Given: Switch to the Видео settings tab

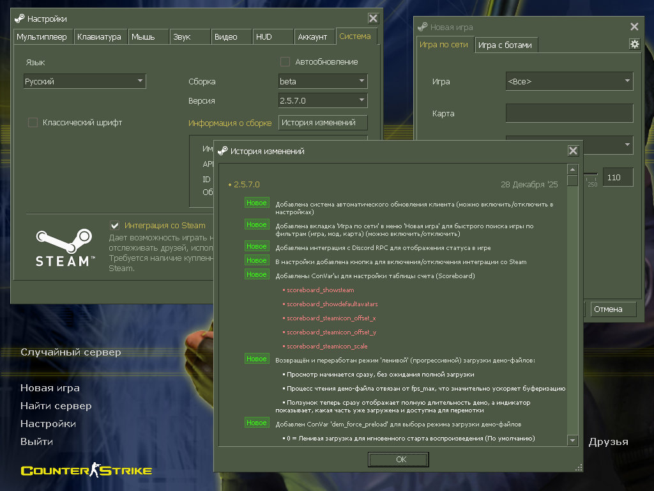Looking at the screenshot, I should click(x=231, y=37).
